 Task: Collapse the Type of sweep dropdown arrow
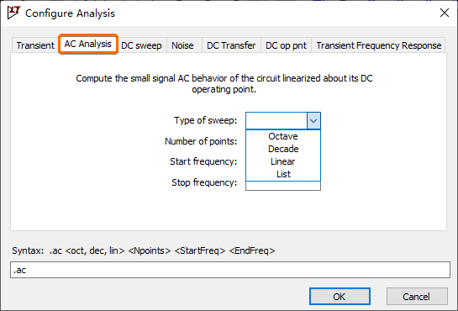point(313,120)
